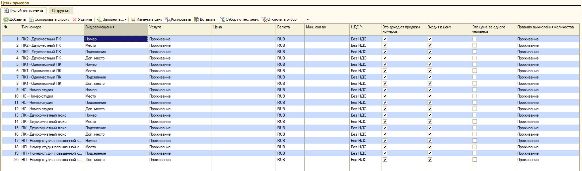
Task: Select Место cell in row 18
Action: tap(116, 147)
